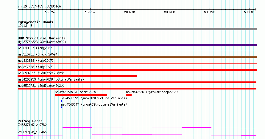This screenshot has height=139, width=265.
Task: Select the thin red nsv833887 variant line
Action: pos(137,51)
